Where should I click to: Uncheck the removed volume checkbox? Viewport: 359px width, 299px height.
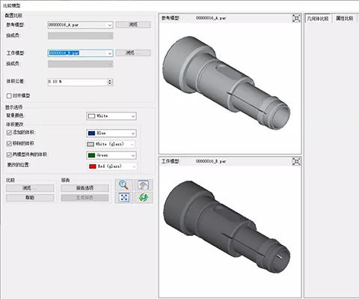9,143
